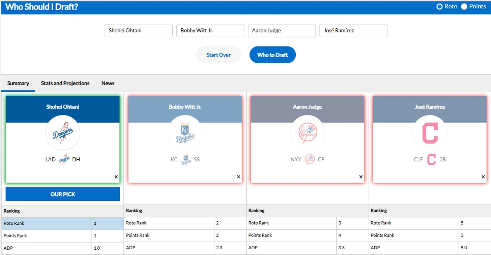Remove Bobby Witt Jr. card with X
This screenshot has height=255, width=491.
(x=238, y=177)
